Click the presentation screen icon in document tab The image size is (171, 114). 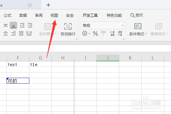click(30, 5)
